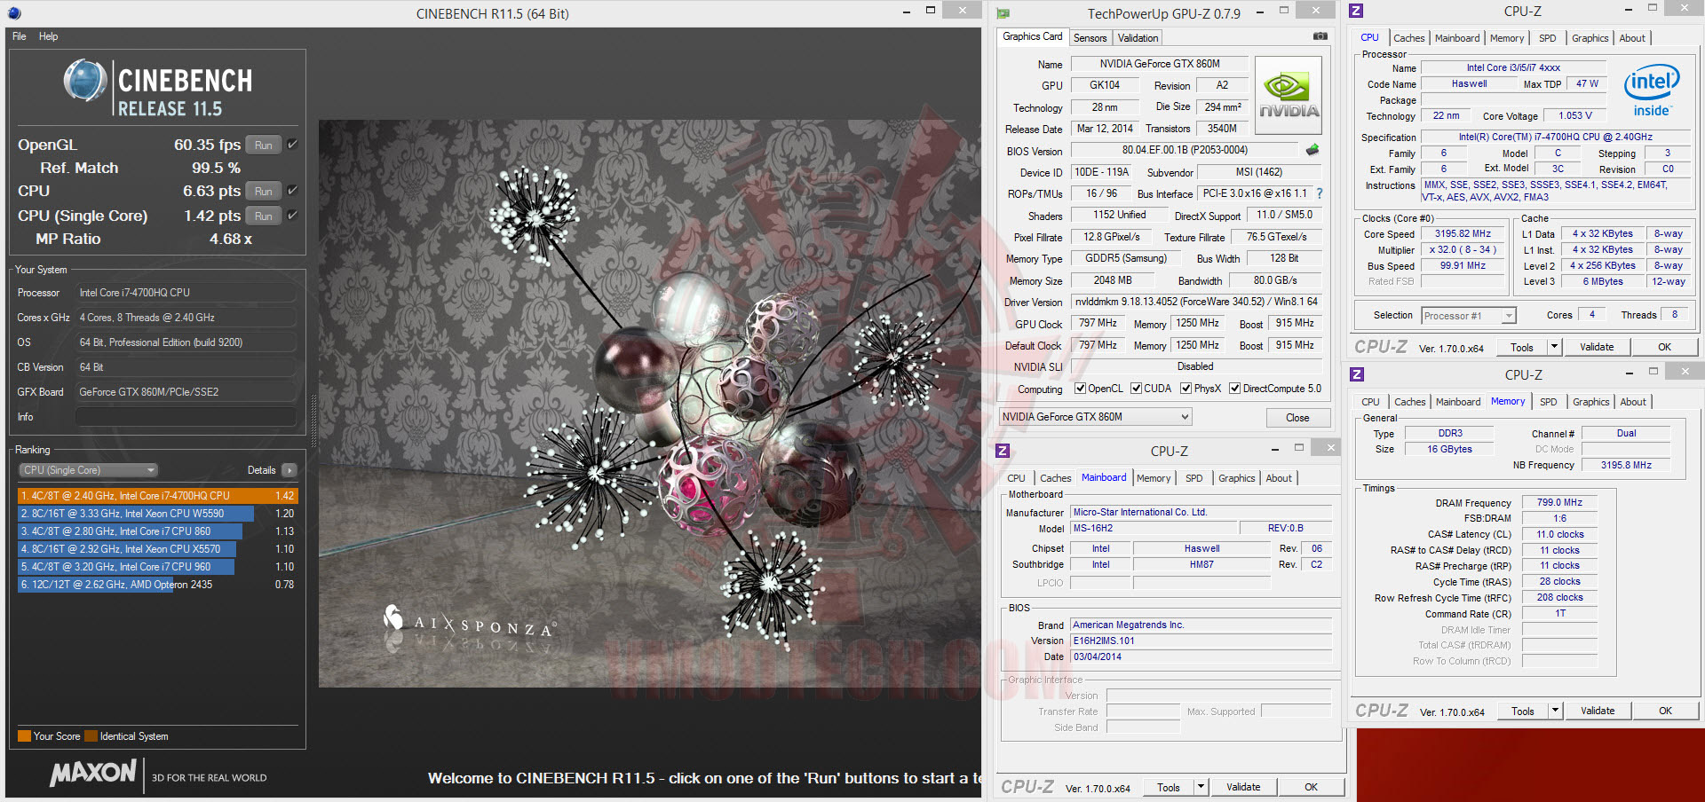Open About tab in the CPU-Z CPU window

tap(1632, 38)
